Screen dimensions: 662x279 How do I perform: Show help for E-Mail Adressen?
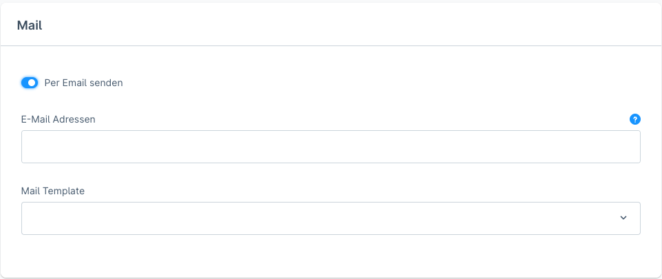pos(635,119)
